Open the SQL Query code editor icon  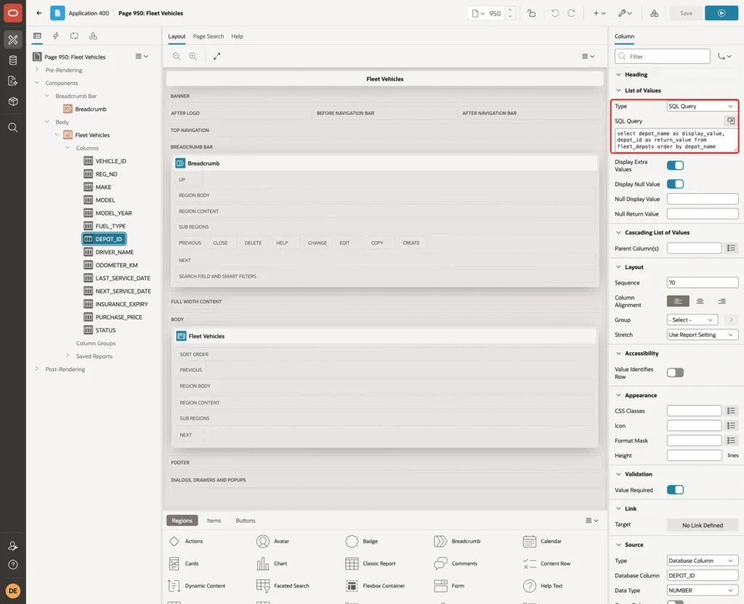731,121
